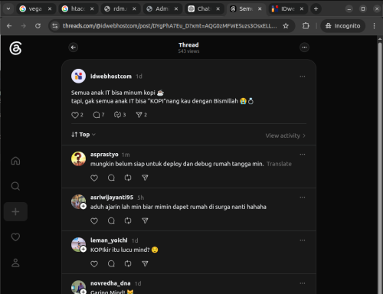Screen dimensions: 383x294
Task: Create a new post with plus button
Action: point(15,211)
